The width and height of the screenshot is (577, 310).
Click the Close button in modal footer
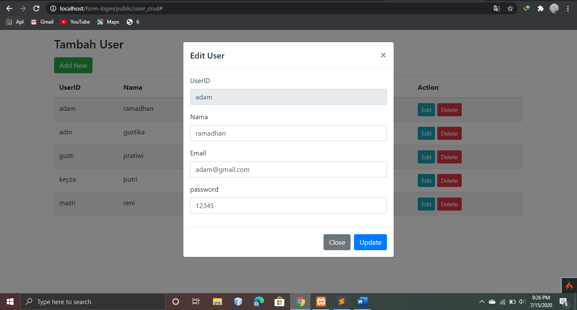[337, 242]
